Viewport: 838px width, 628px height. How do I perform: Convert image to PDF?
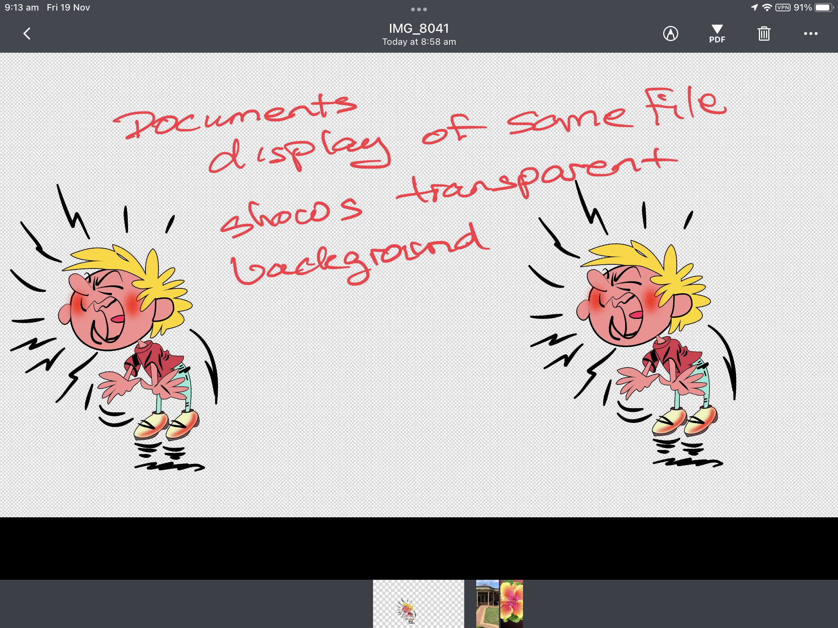point(717,34)
